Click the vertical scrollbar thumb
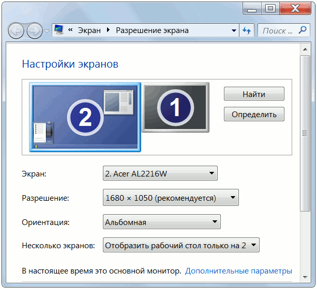This screenshot has width=317, height=289. coord(305,134)
